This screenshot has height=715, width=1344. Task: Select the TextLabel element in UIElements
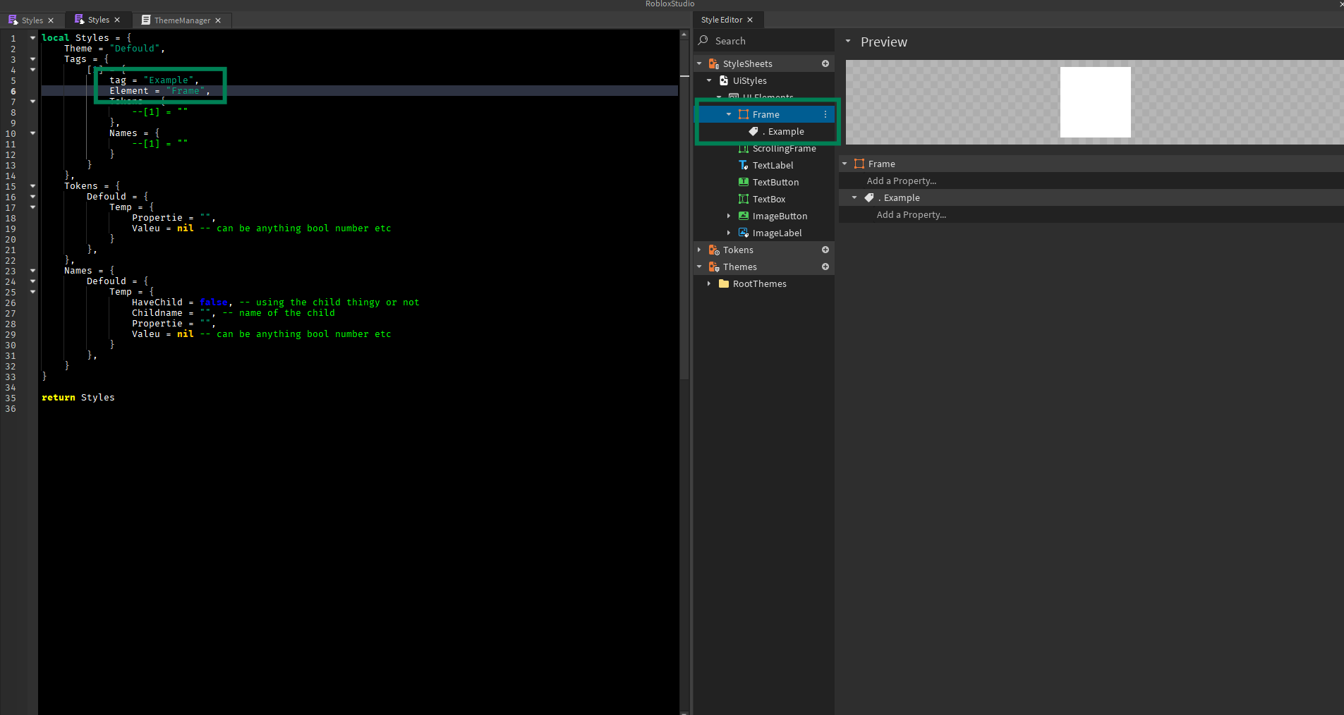point(774,165)
